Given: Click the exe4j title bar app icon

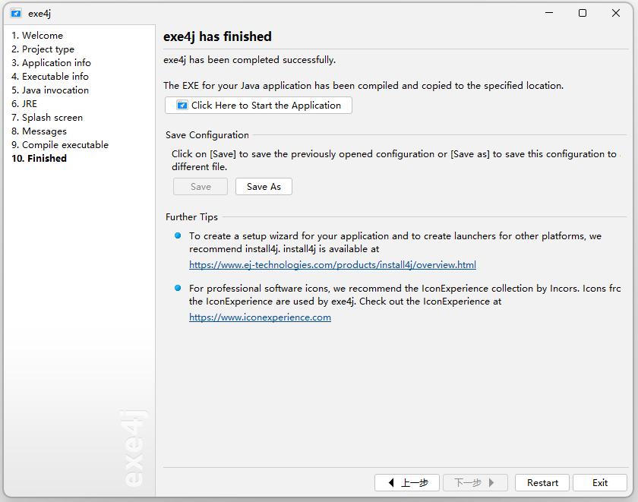Looking at the screenshot, I should coord(16,13).
